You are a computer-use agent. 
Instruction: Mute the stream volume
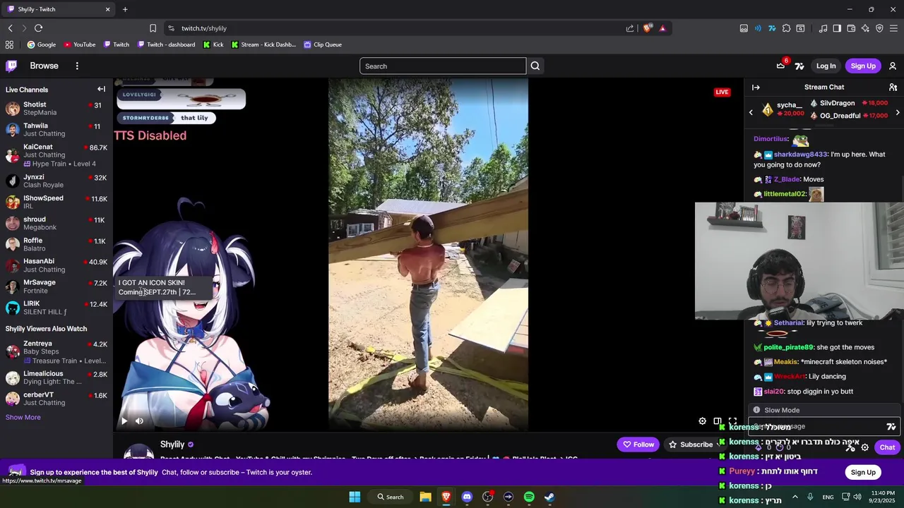coord(139,421)
